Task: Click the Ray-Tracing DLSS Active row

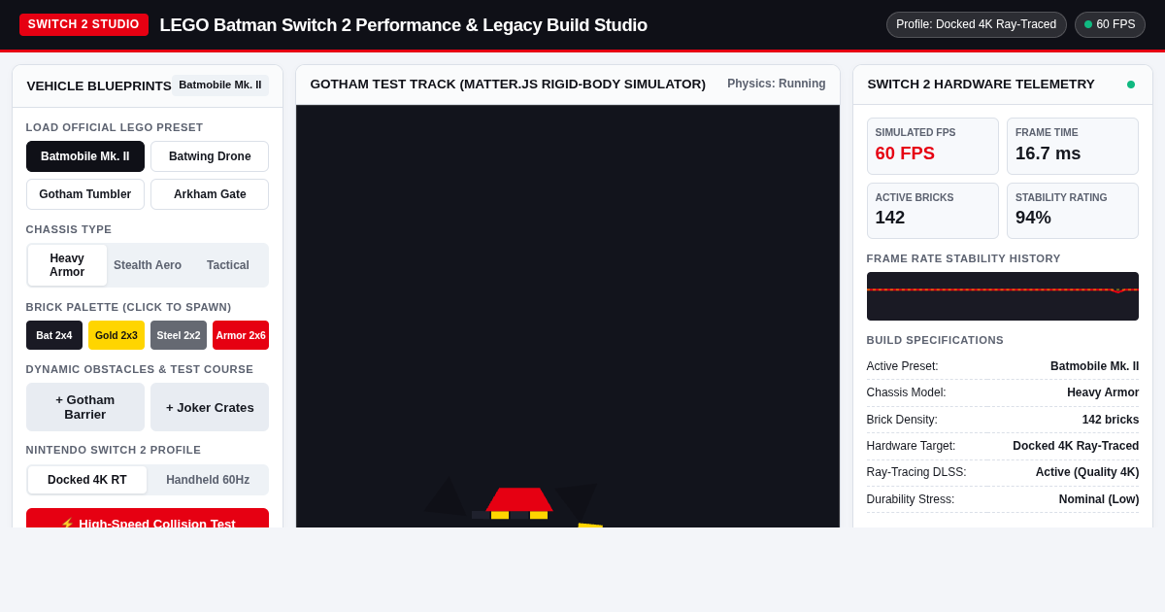Action: (x=1003, y=472)
